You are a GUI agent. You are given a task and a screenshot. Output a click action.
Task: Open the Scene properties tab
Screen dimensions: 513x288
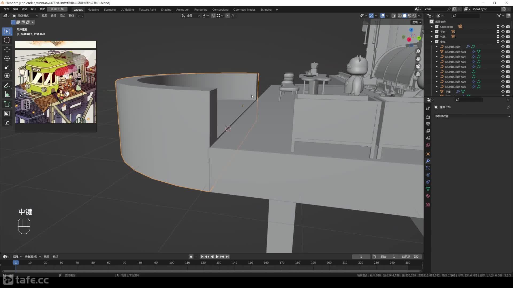[428, 138]
